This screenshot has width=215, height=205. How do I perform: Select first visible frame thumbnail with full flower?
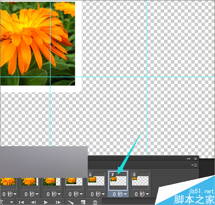tap(8, 182)
